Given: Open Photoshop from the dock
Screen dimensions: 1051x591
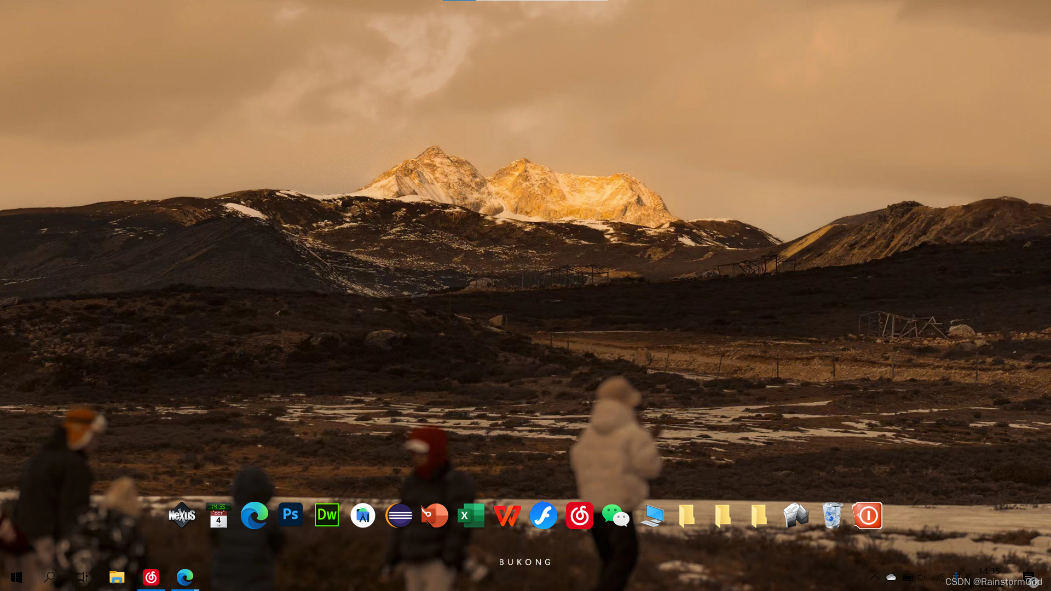Looking at the screenshot, I should (x=291, y=515).
